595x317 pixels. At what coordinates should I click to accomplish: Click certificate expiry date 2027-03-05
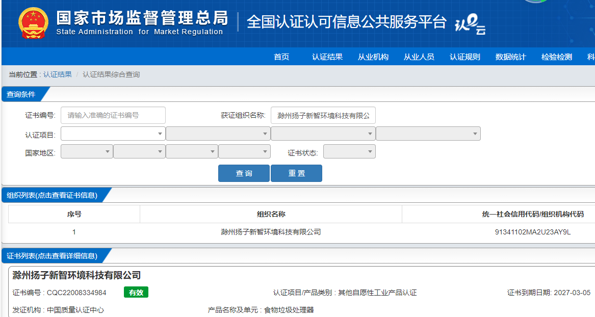click(572, 293)
